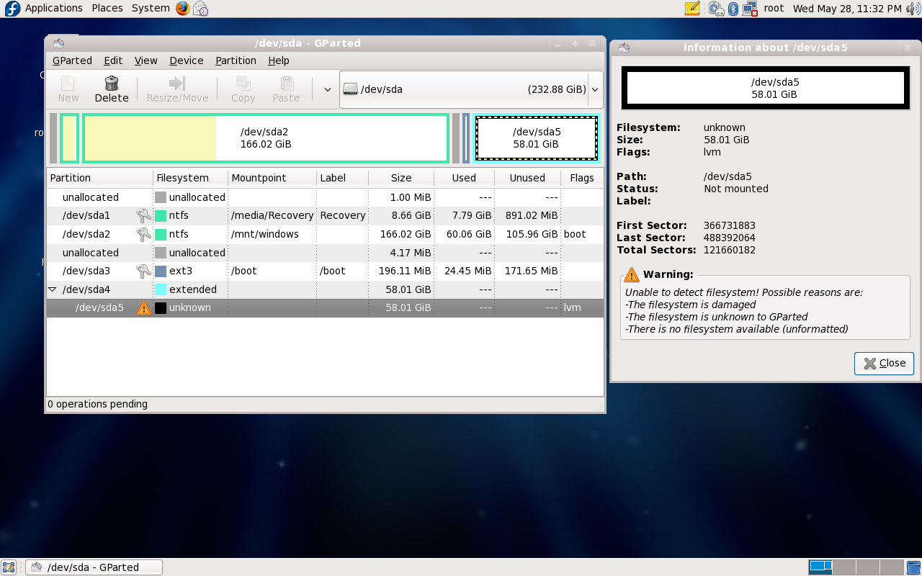Open the /dev/sda device combo box
Screen dimensions: 922x576
coord(471,90)
